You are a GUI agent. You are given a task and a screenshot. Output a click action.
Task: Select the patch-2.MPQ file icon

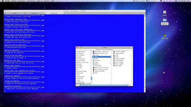(114, 62)
